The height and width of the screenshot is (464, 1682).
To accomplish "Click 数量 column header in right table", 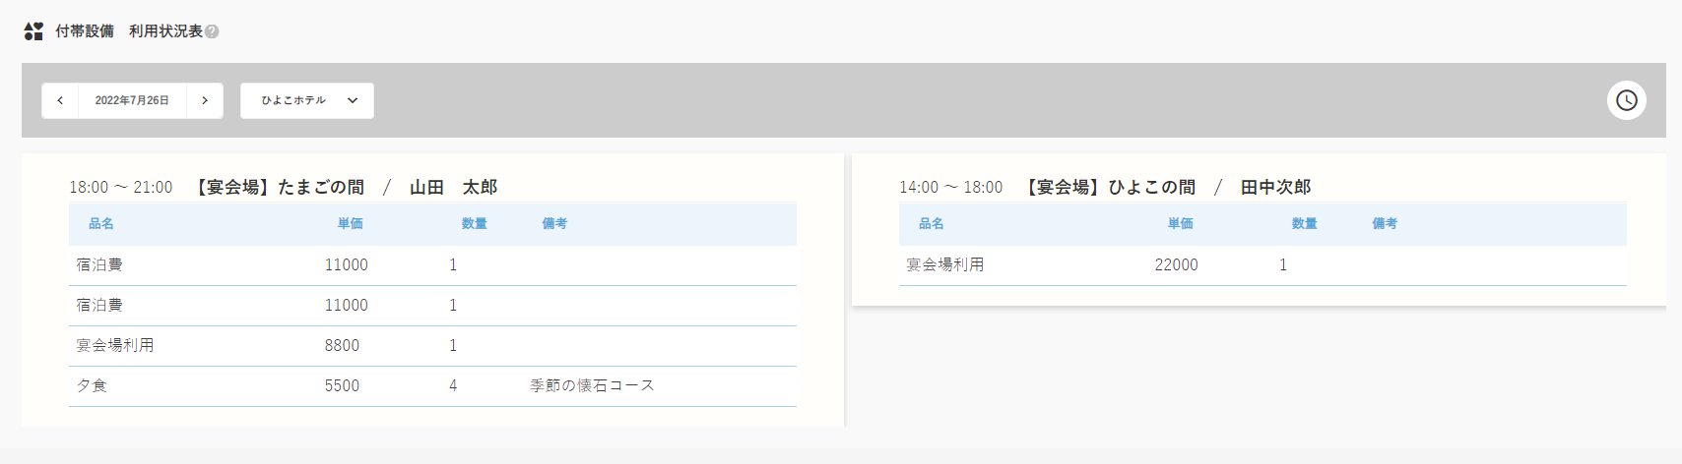I will (1305, 224).
